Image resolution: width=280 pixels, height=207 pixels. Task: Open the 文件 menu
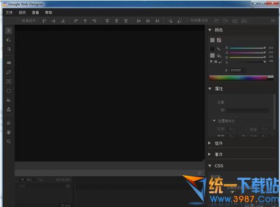[9, 12]
